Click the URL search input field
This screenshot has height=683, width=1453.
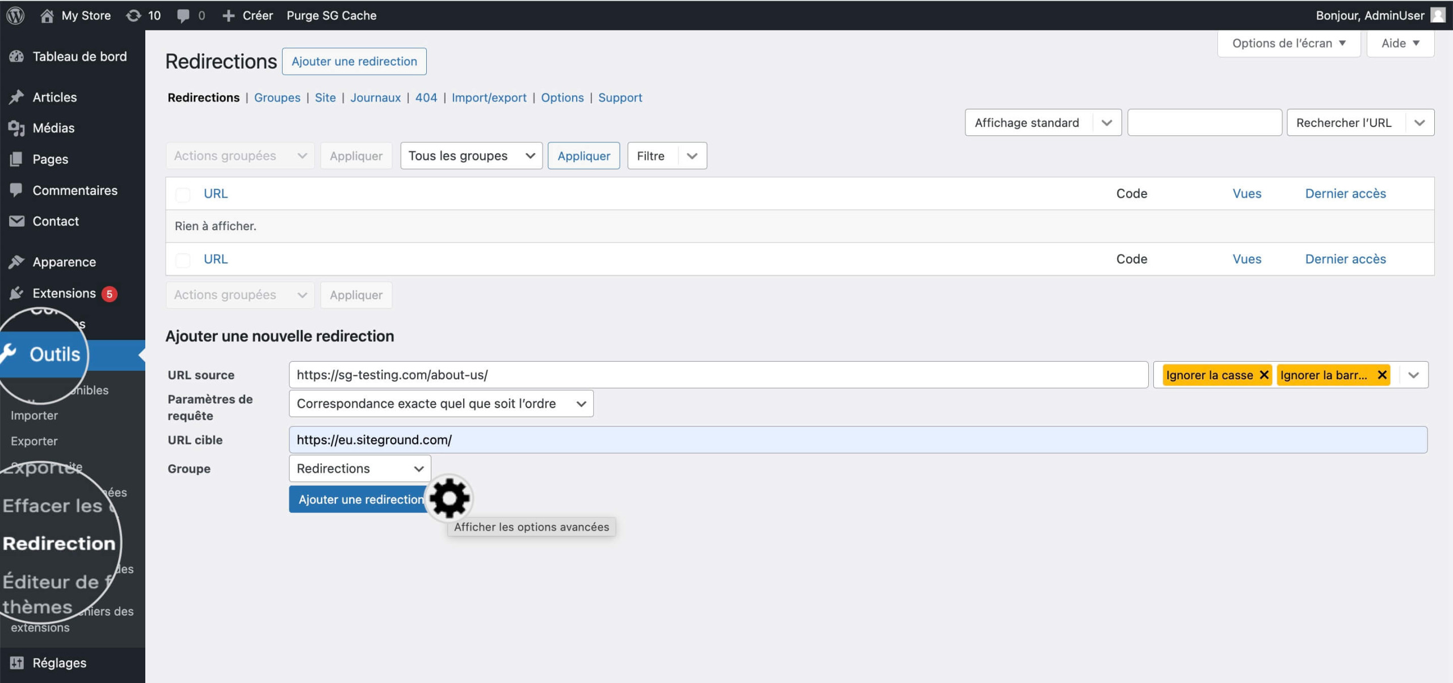pos(1204,122)
